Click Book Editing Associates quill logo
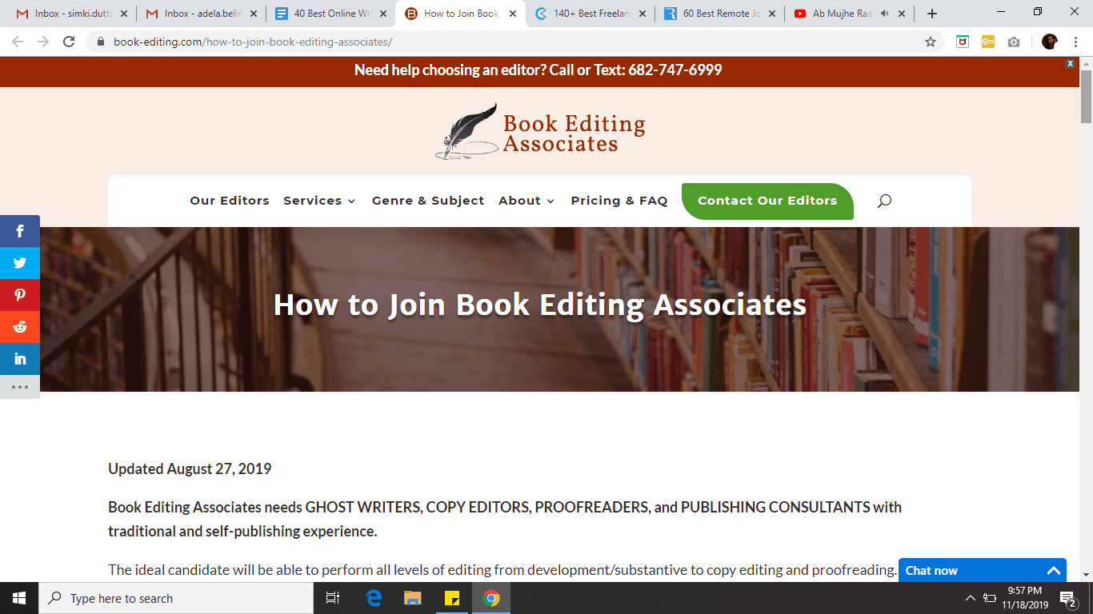 coord(541,131)
